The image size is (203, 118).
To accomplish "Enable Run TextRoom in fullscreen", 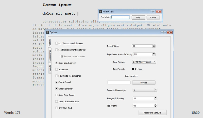I will pos(56,43).
